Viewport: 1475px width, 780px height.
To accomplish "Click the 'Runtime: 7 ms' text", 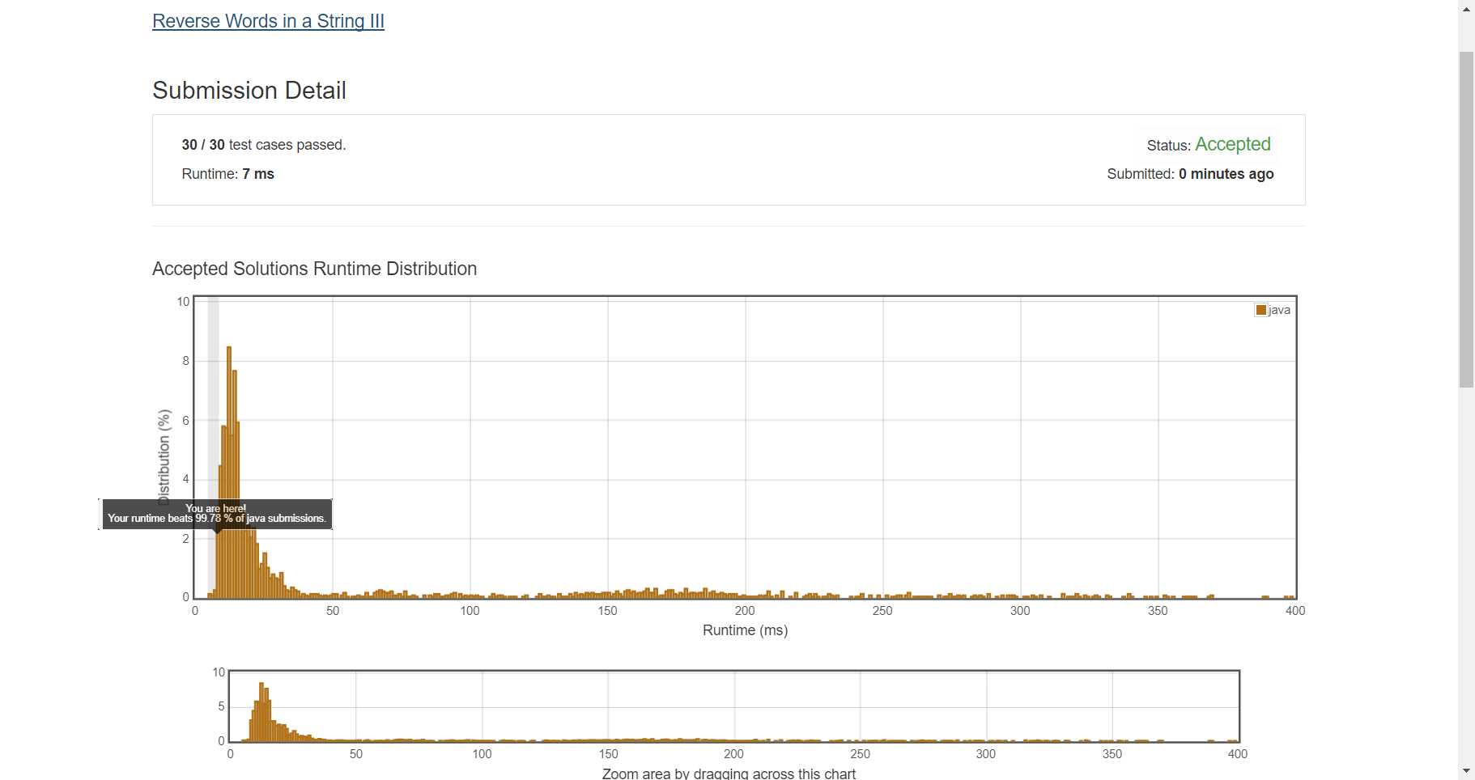I will [x=228, y=174].
